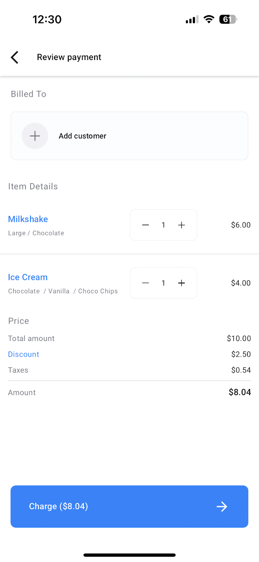Tap the Discount link
259x562 pixels.
click(x=24, y=354)
